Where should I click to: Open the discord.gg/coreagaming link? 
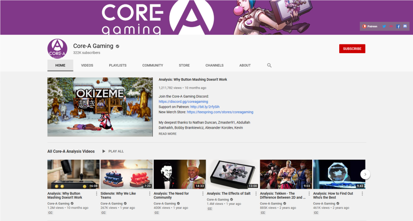[x=184, y=102]
